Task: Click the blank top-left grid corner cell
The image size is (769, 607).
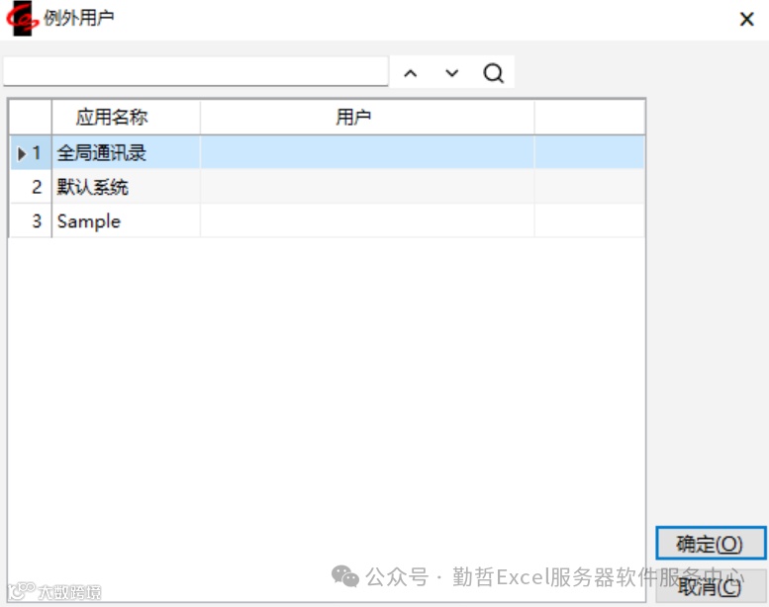Action: (x=31, y=117)
